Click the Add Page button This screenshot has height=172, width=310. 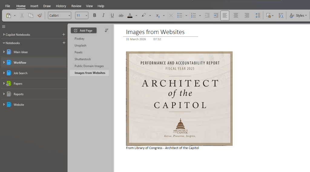[84, 31]
